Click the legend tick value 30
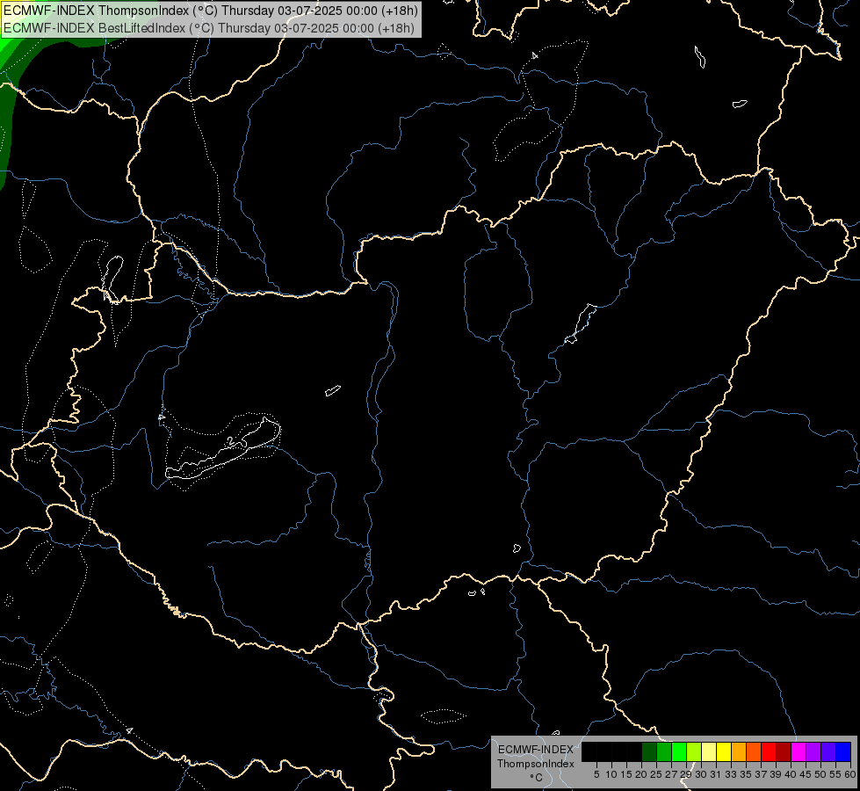The image size is (860, 791). [x=702, y=774]
